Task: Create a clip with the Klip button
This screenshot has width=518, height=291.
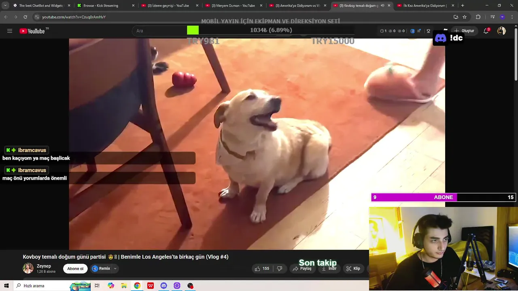Action: pyautogui.click(x=353, y=268)
